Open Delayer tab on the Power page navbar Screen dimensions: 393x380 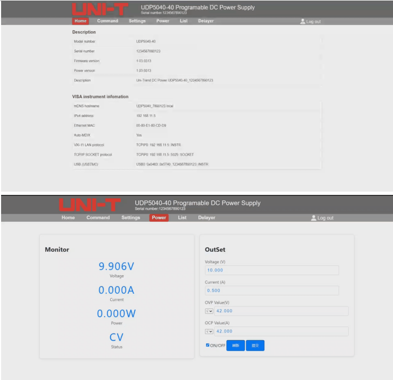(207, 218)
